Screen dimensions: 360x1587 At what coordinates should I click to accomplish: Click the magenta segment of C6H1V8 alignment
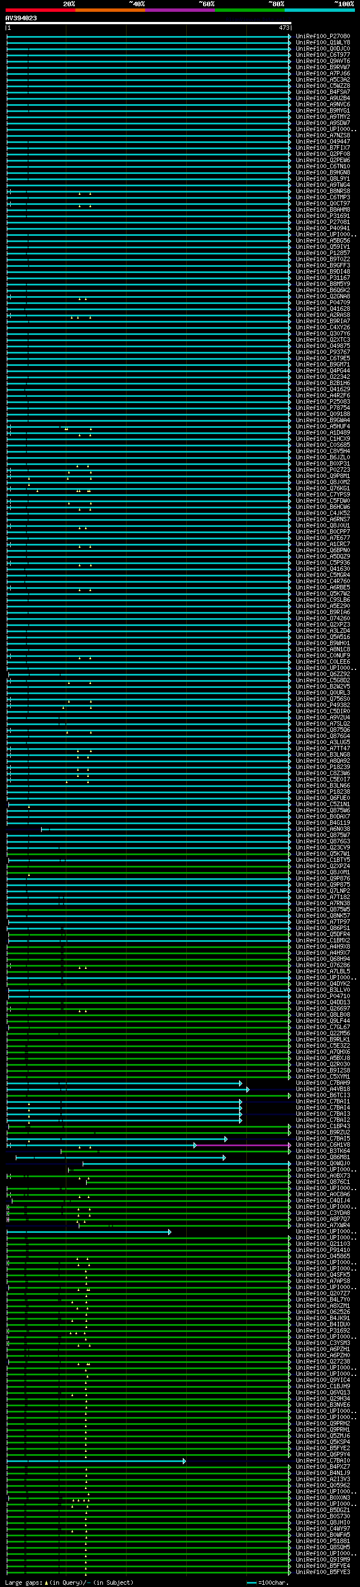[242, 1145]
